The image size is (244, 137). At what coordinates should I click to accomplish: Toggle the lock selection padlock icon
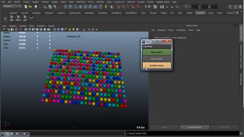pyautogui.click(x=106, y=7)
